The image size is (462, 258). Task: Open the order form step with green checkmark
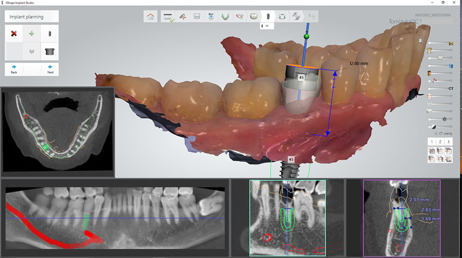[167, 17]
